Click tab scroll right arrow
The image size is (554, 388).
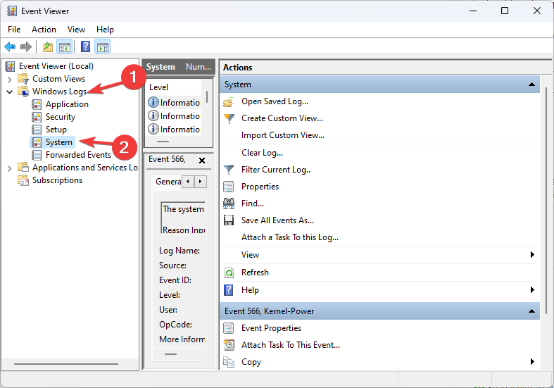point(201,182)
